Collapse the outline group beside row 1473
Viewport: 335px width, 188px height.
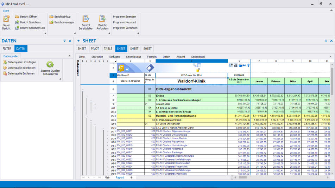pyautogui.click(x=87, y=116)
